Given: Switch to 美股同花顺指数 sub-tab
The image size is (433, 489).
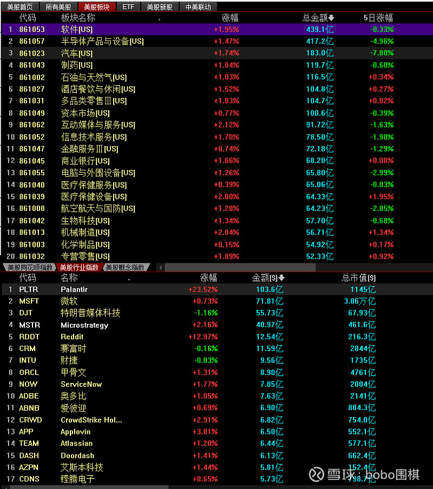Looking at the screenshot, I should (x=30, y=267).
